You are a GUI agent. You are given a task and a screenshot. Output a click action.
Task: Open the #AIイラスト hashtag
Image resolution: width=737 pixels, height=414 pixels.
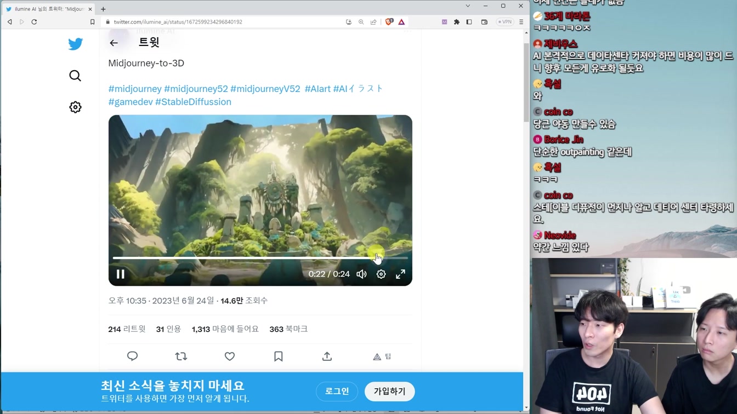pyautogui.click(x=358, y=89)
